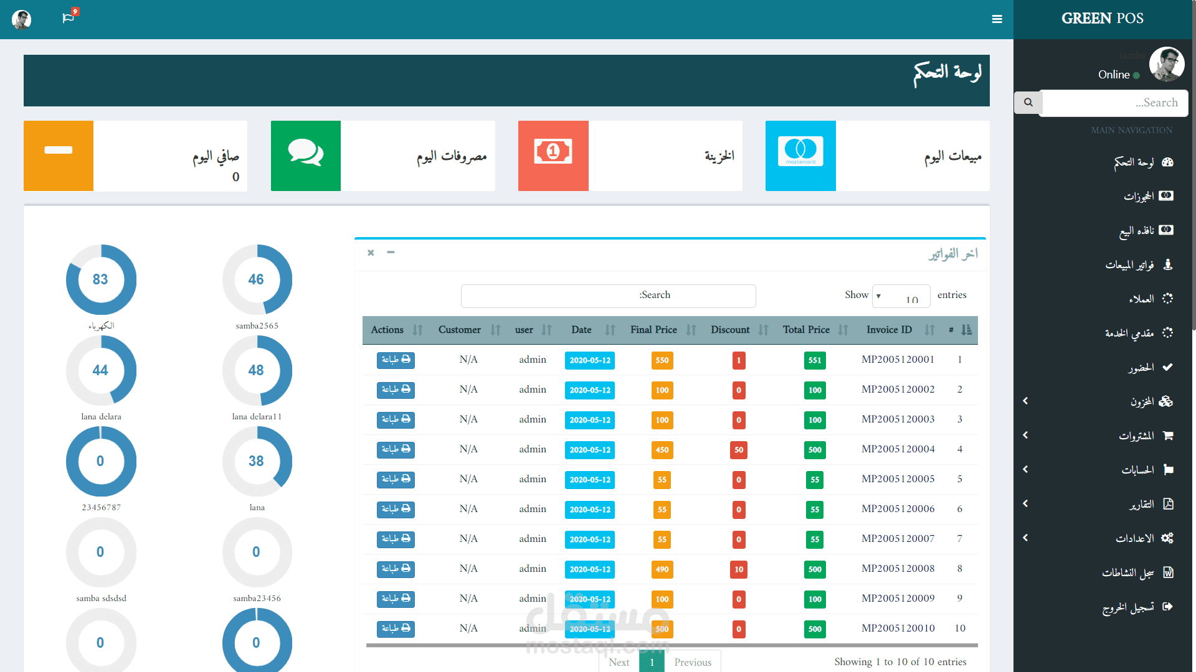The height and width of the screenshot is (672, 1196).
Task: Click the invoices table Search input field
Action: point(608,296)
